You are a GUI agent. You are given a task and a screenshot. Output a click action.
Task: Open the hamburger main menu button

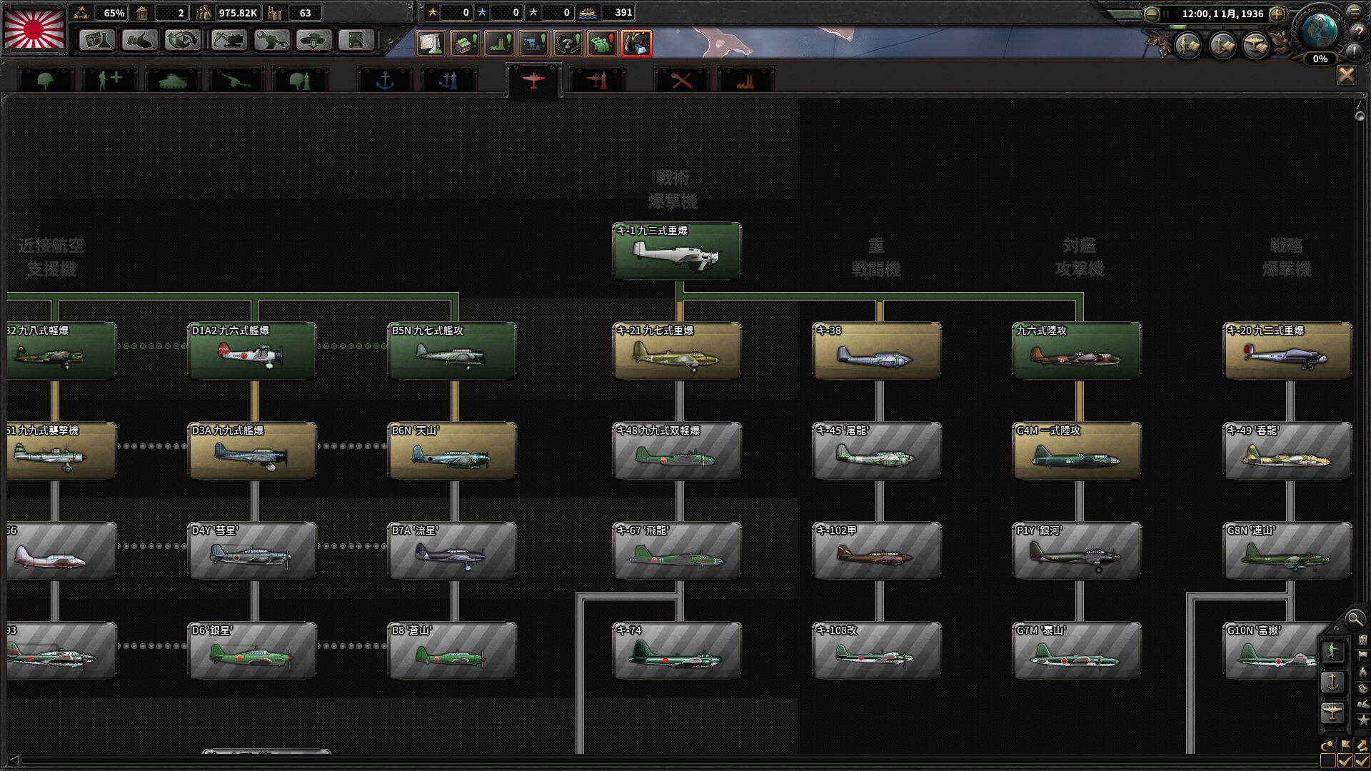(x=1354, y=12)
